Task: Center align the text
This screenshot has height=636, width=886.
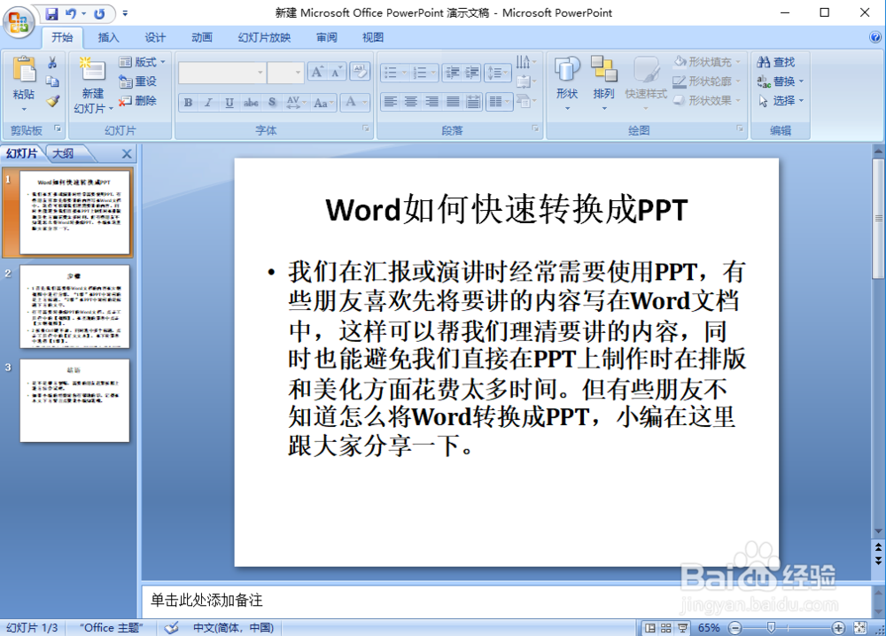Action: tap(411, 102)
